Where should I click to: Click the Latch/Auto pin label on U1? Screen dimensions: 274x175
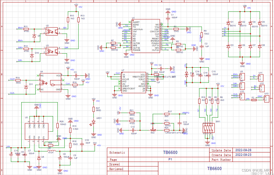138,29
